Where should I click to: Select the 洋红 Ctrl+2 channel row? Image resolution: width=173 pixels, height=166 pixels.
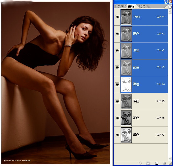(x=147, y=51)
